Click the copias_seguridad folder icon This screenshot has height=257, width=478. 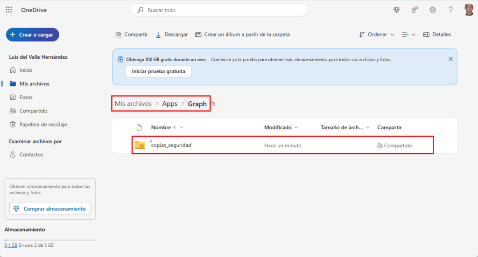[140, 145]
